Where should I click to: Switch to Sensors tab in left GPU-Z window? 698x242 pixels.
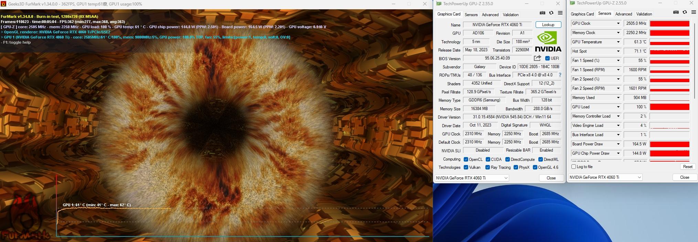click(471, 15)
